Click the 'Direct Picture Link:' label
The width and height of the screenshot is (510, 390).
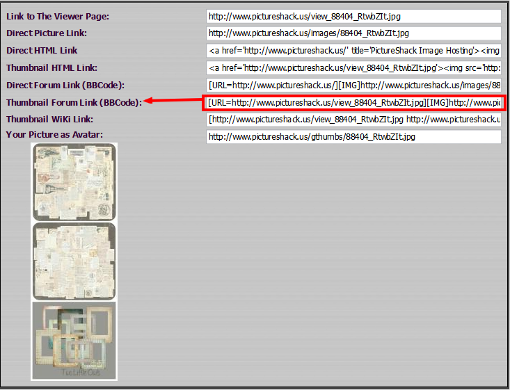[47, 33]
